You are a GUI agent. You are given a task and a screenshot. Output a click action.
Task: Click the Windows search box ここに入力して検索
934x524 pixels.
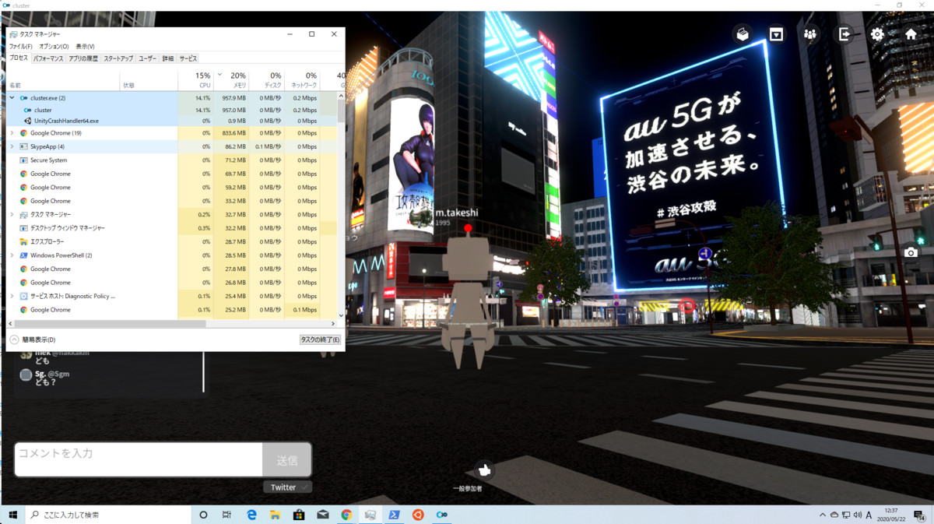108,515
